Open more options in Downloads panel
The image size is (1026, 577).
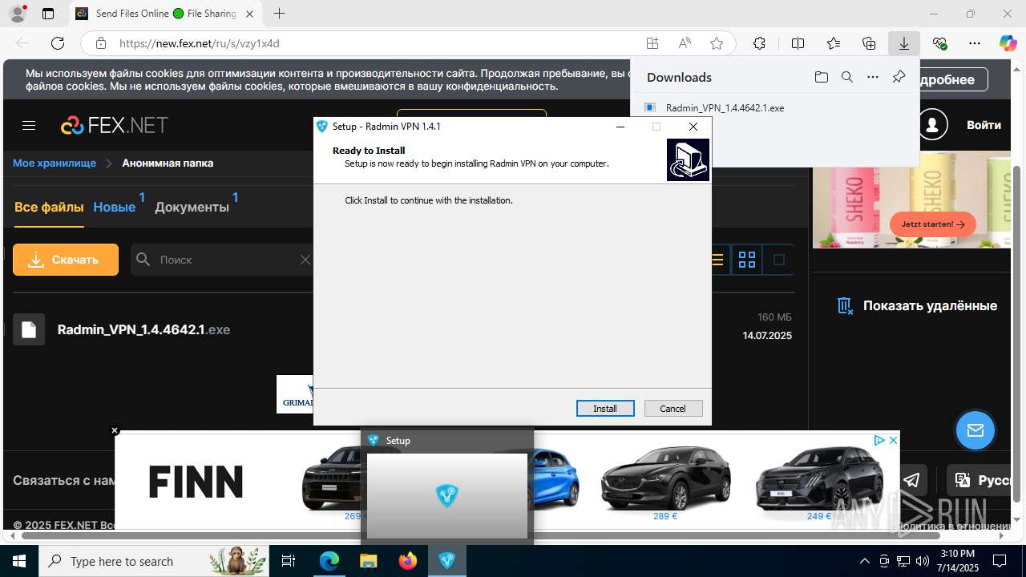(x=873, y=77)
